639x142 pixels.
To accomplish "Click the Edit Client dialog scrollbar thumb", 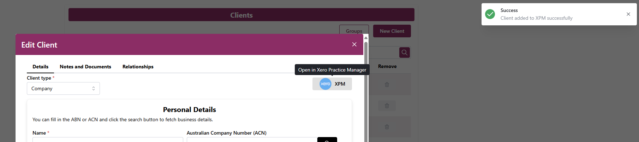I will pyautogui.click(x=366, y=88).
